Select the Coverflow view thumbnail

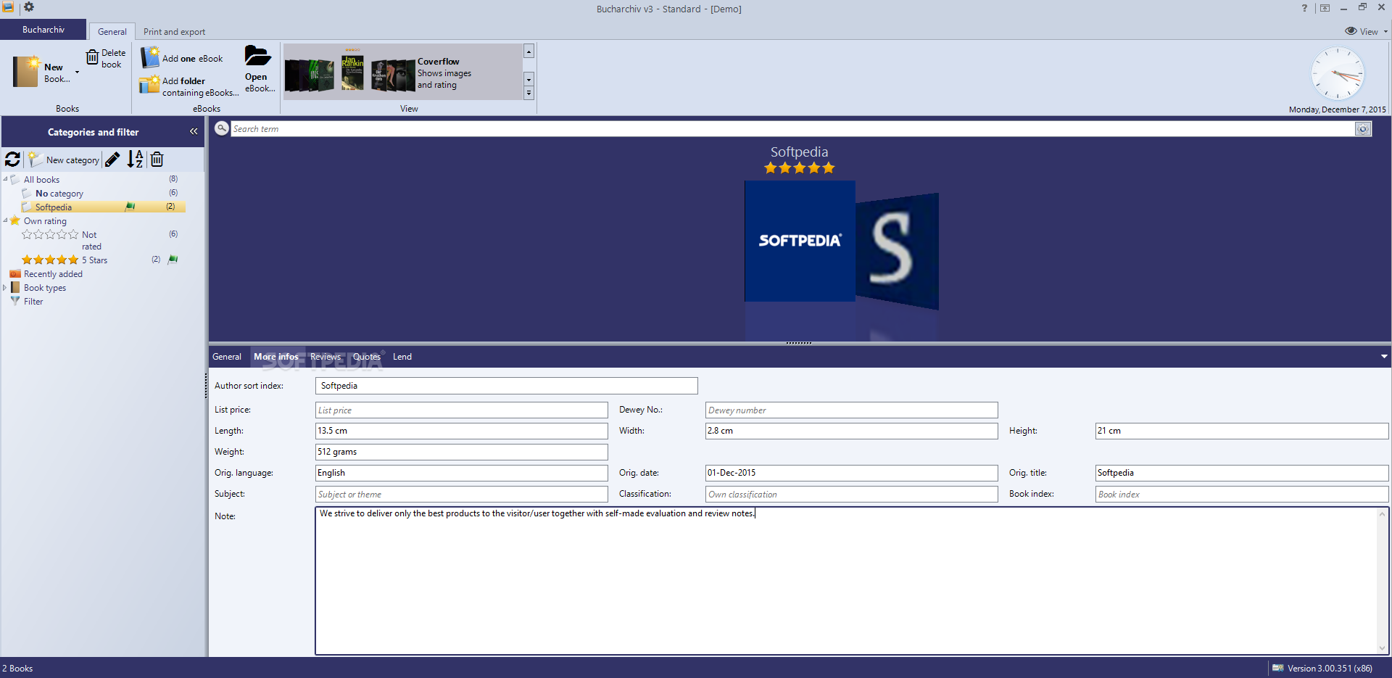402,73
